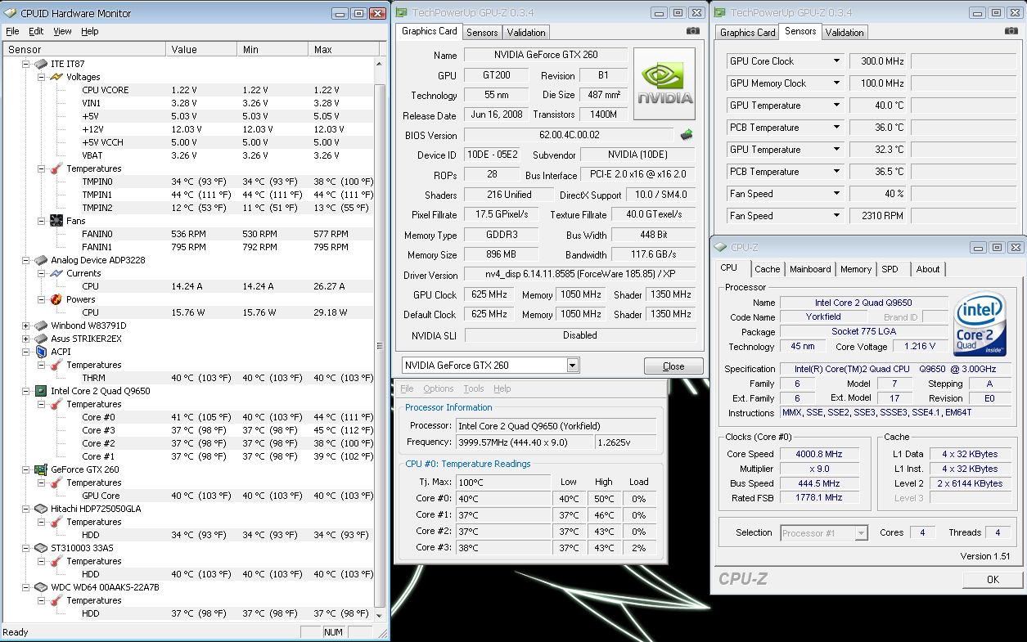1027x642 pixels.
Task: Click the ACPI shield icon in HWMonitor
Action: tap(40, 352)
